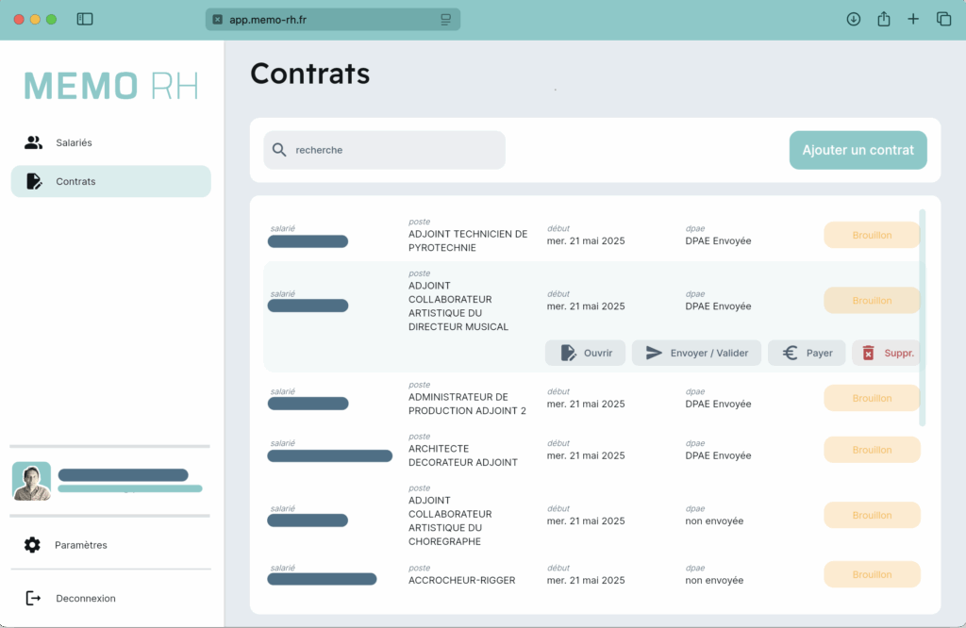Click the browser share icon

point(884,19)
